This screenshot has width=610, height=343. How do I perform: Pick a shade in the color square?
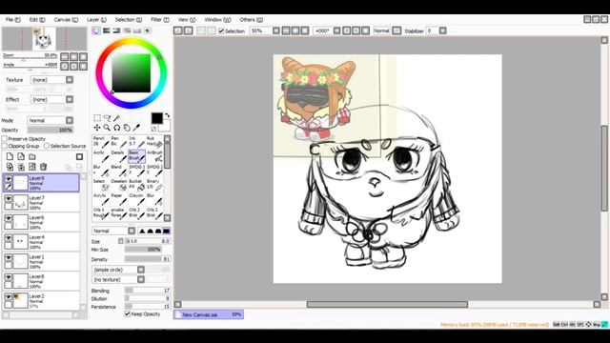coord(132,73)
